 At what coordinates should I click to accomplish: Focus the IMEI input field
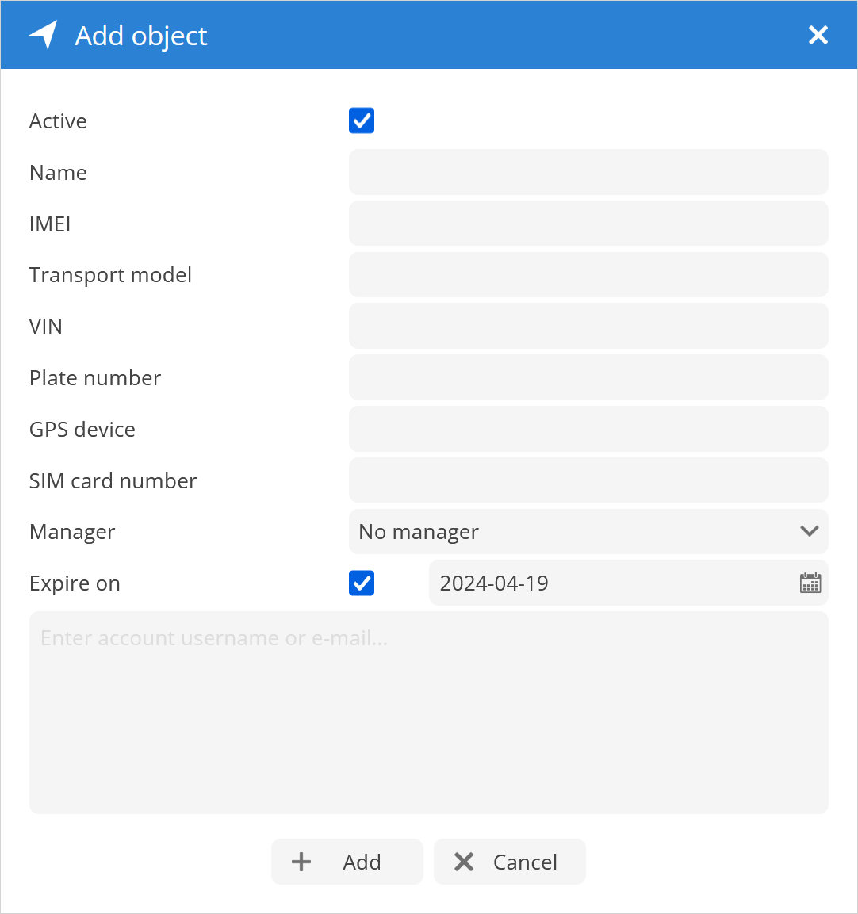pyautogui.click(x=588, y=224)
